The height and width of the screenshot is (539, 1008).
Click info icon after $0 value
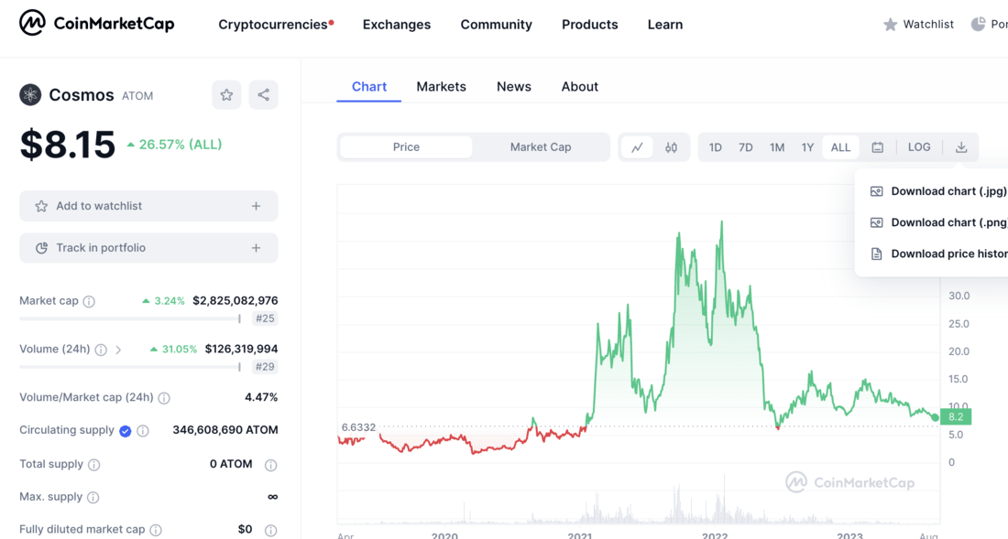(x=270, y=530)
